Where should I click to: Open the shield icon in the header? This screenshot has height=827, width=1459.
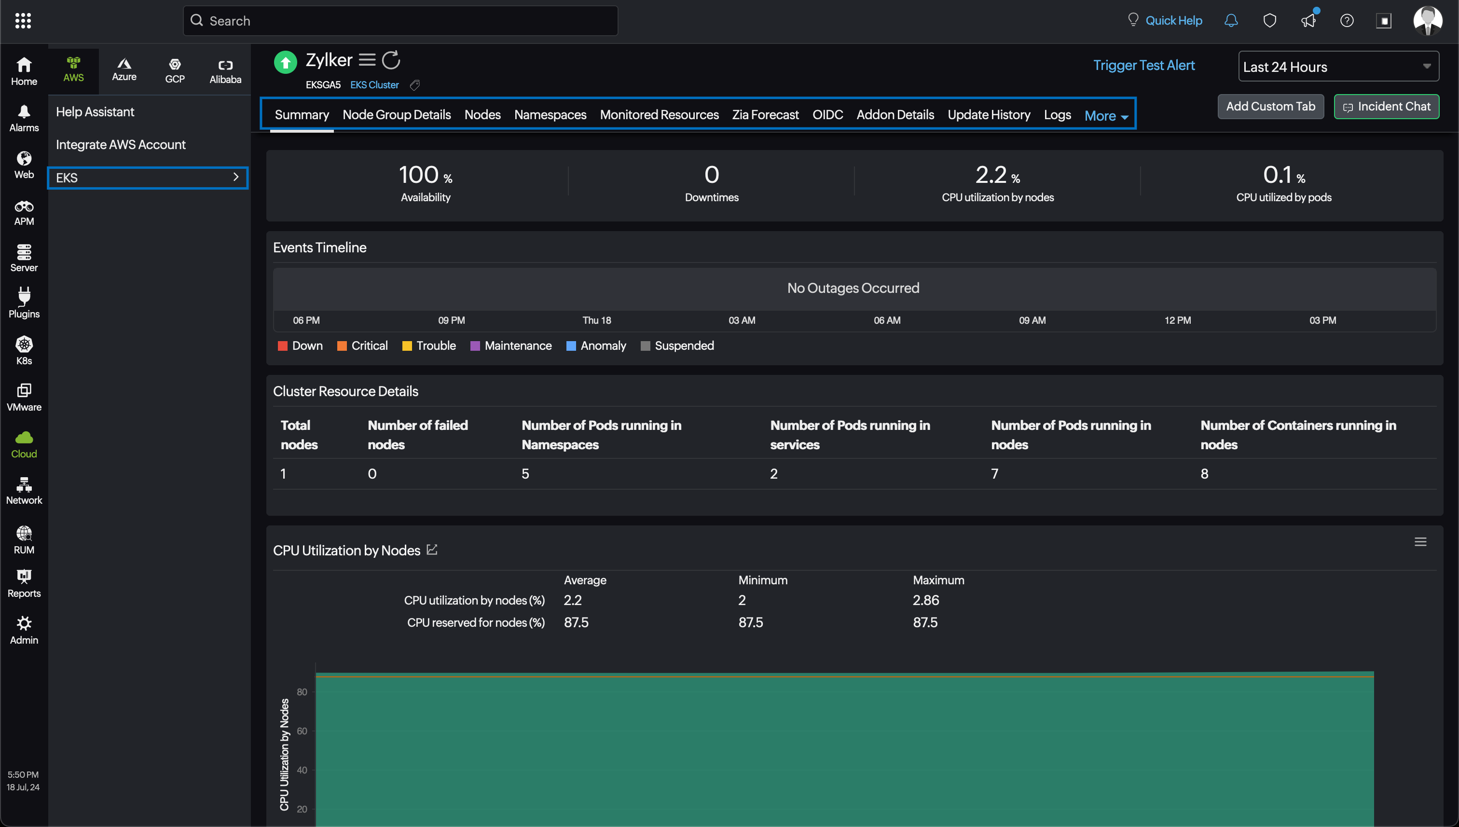[1269, 20]
